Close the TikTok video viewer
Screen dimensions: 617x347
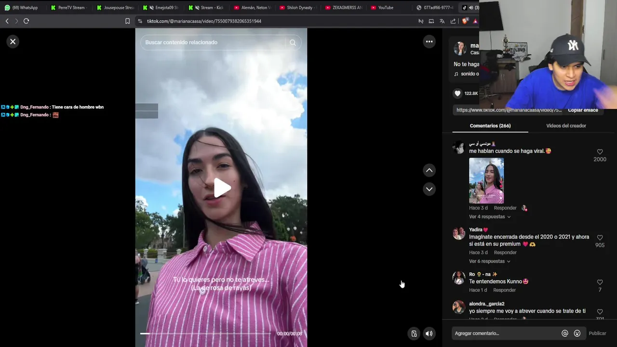[x=13, y=41]
